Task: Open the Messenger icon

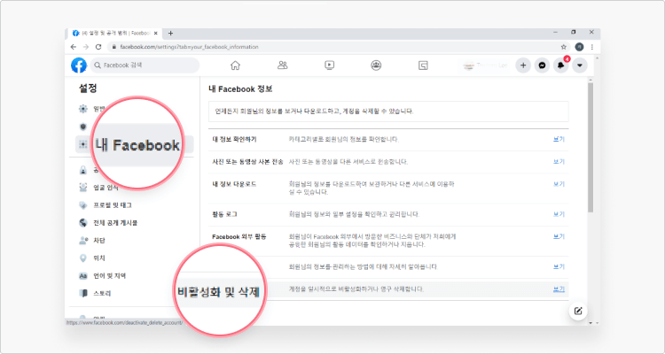Action: pyautogui.click(x=542, y=65)
